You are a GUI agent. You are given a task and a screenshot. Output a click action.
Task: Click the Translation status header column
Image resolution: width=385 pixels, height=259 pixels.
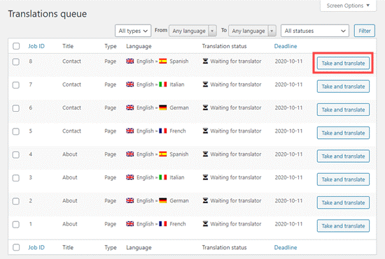pos(224,46)
